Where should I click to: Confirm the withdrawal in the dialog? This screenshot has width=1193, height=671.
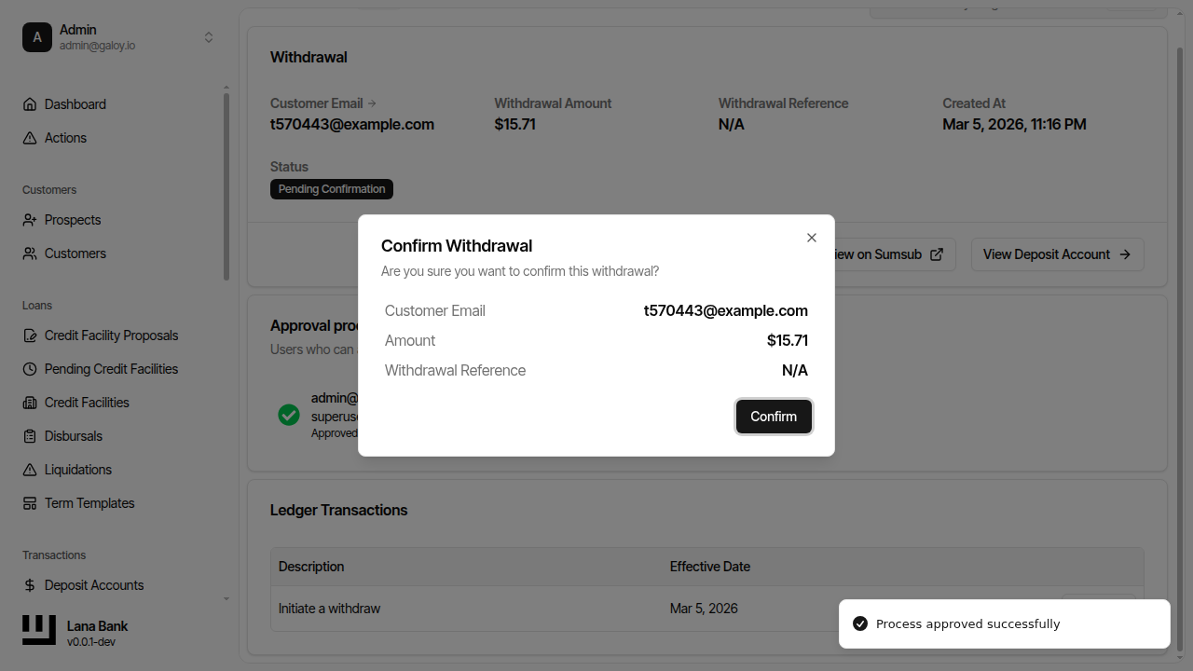coord(774,417)
